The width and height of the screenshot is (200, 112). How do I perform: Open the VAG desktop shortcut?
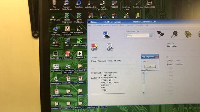click(67, 42)
